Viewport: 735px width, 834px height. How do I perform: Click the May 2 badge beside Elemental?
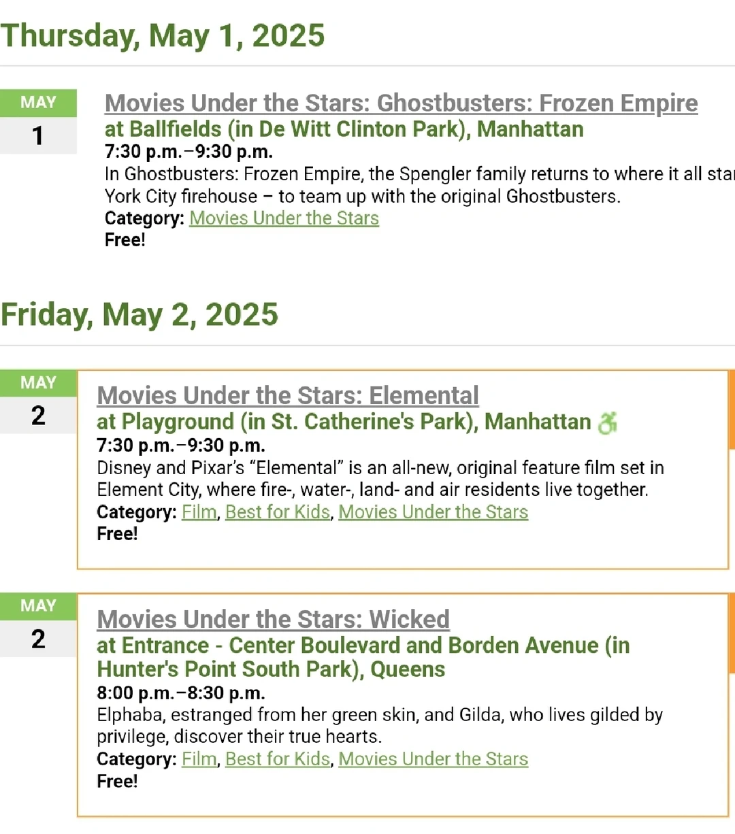tap(38, 401)
